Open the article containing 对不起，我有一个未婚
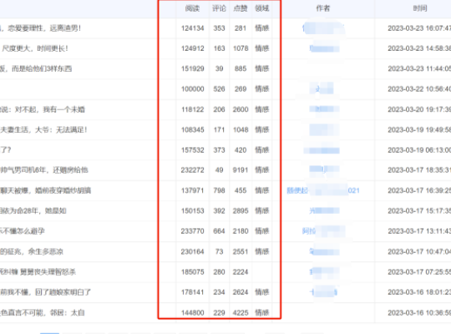Viewport: 451px width, 334px height. coord(43,109)
